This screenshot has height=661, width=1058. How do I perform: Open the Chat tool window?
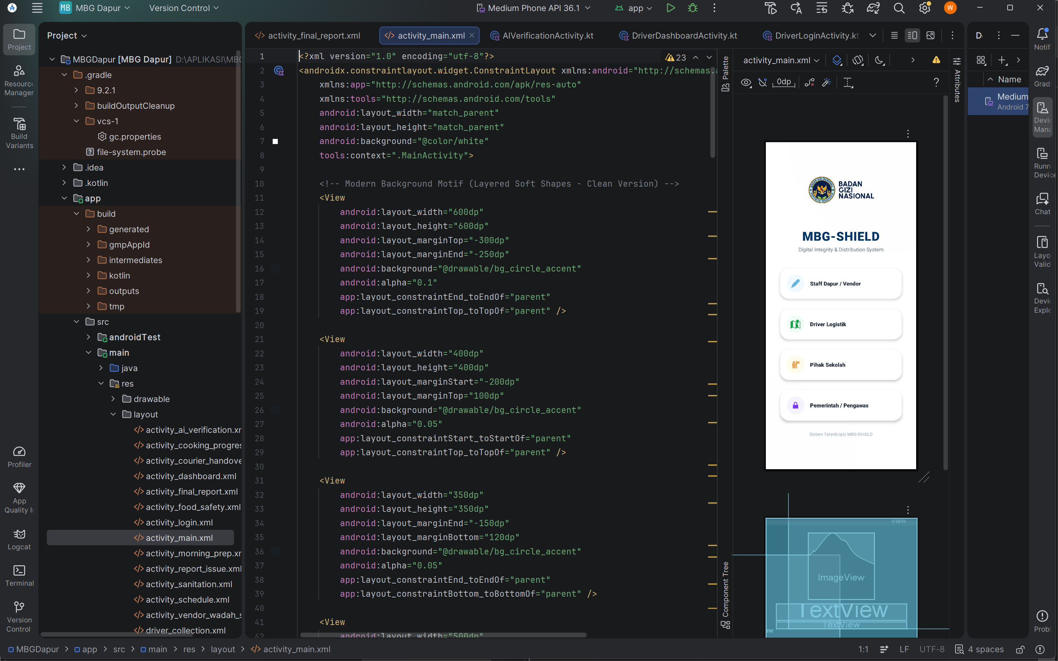coord(1042,204)
